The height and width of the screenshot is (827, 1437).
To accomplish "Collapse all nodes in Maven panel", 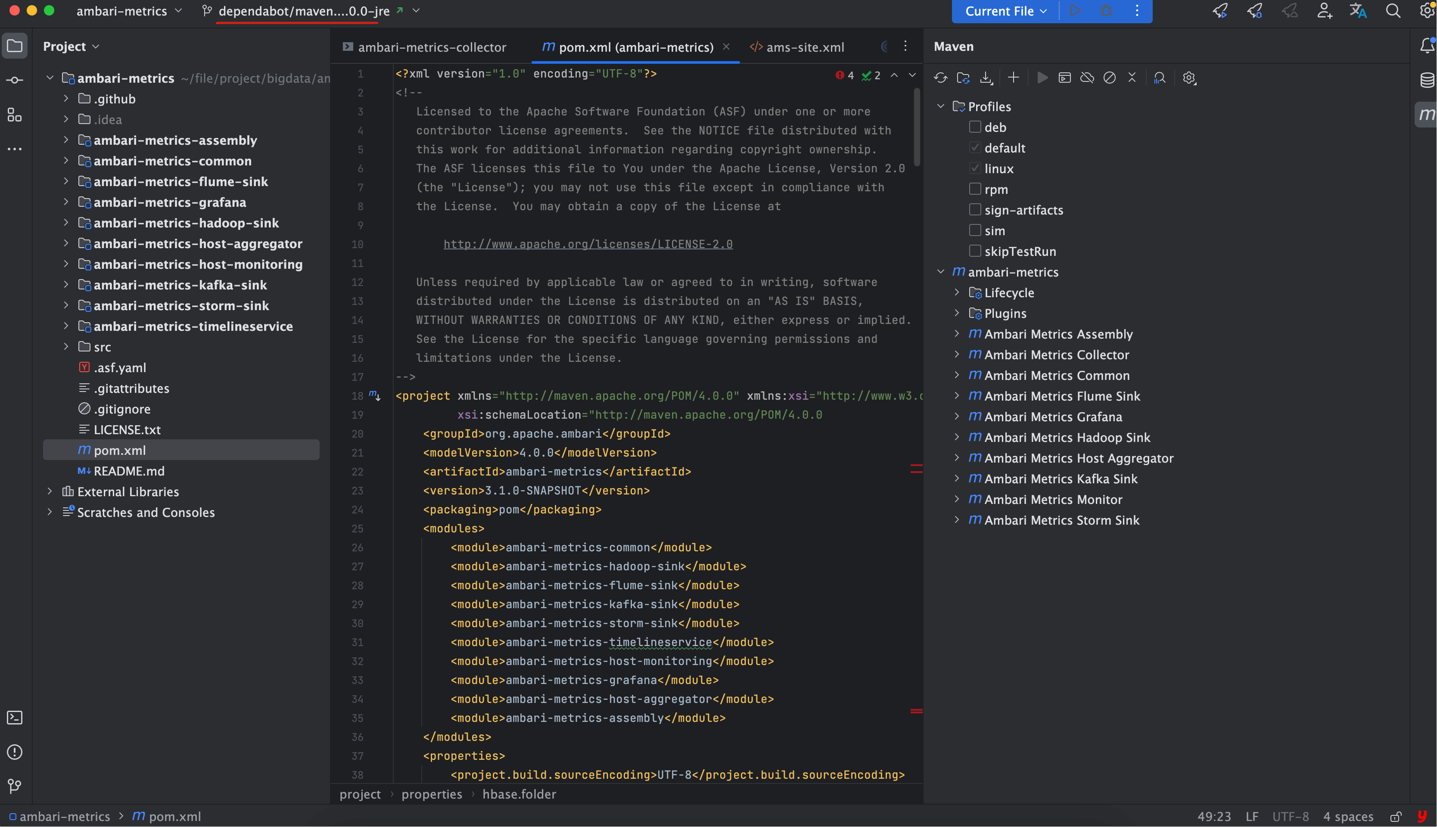I will click(x=1132, y=78).
